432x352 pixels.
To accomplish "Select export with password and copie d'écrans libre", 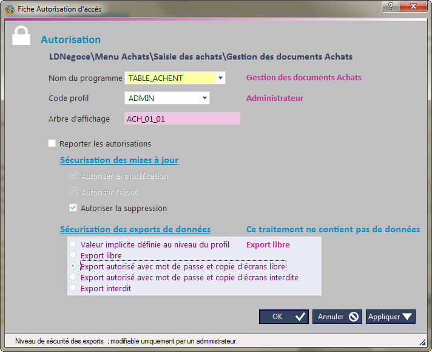I will point(73,266).
